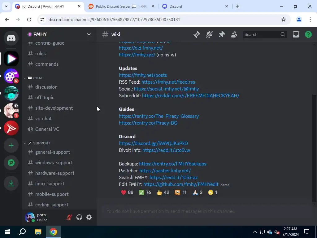Click the Add a Server plus icon
317x238 pixels.
(x=11, y=146)
